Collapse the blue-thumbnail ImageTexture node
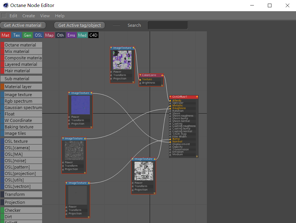The image size is (296, 223). coord(69,93)
